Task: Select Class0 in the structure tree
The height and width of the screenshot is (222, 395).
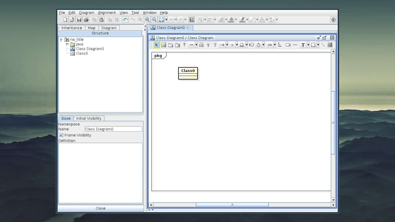Action: [x=82, y=53]
